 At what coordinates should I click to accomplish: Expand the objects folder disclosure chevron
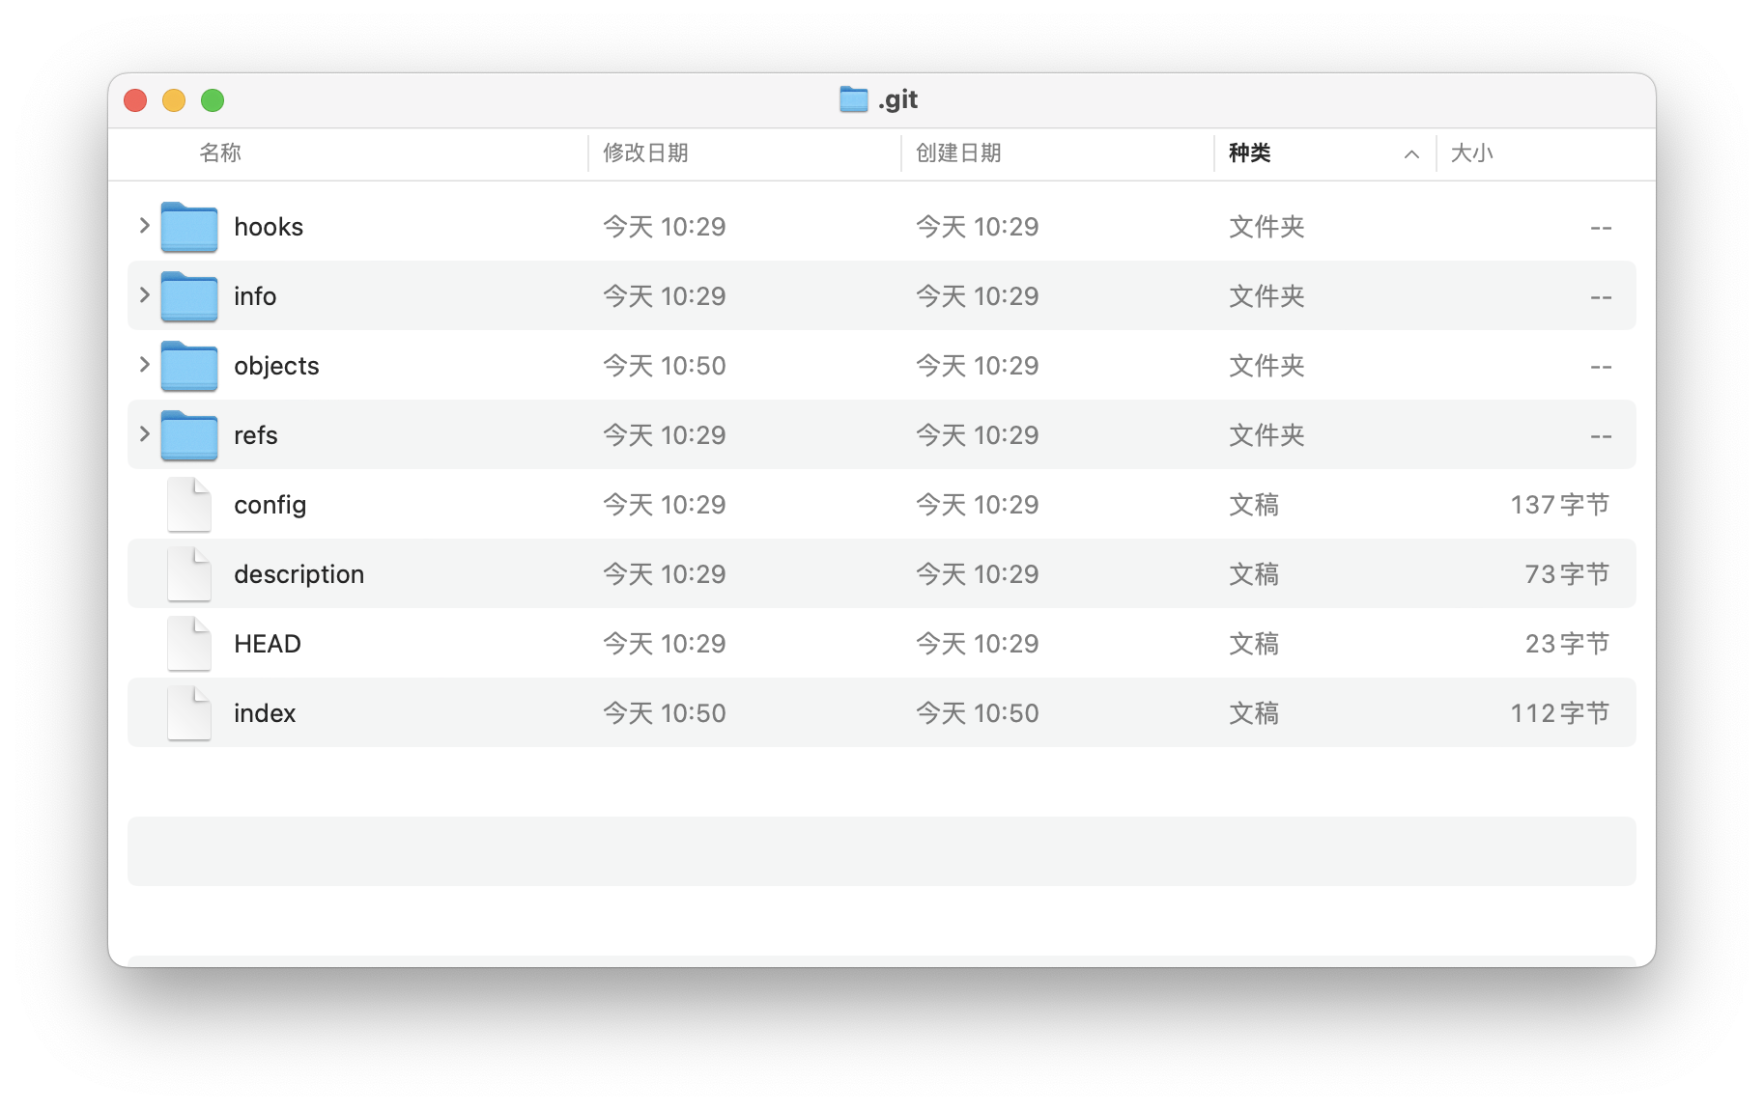144,365
